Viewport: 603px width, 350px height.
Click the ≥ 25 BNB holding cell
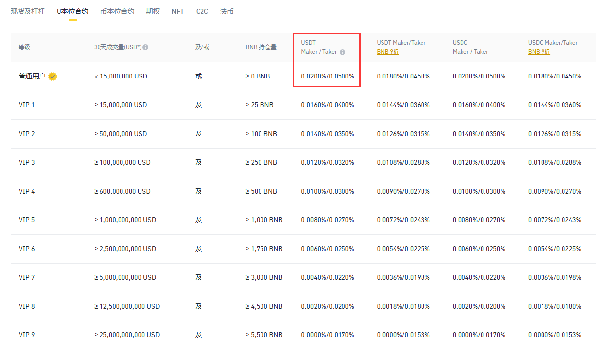pos(260,105)
